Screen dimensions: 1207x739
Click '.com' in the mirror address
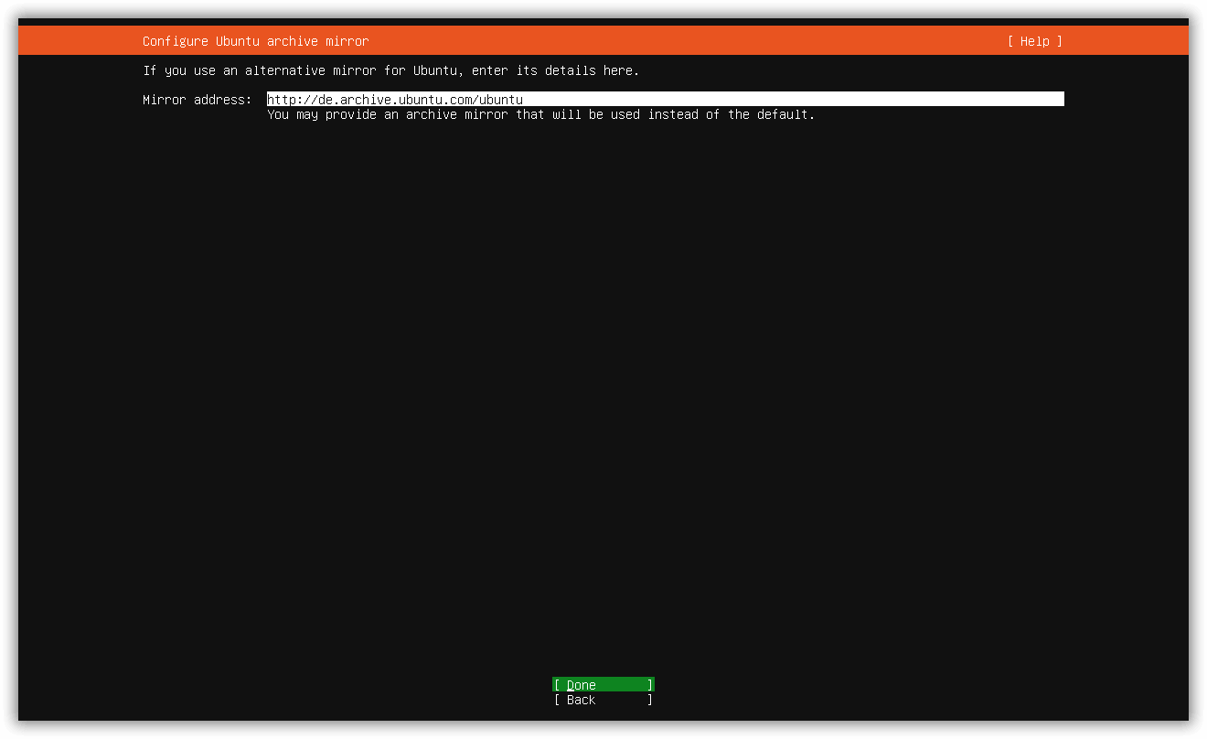point(457,99)
